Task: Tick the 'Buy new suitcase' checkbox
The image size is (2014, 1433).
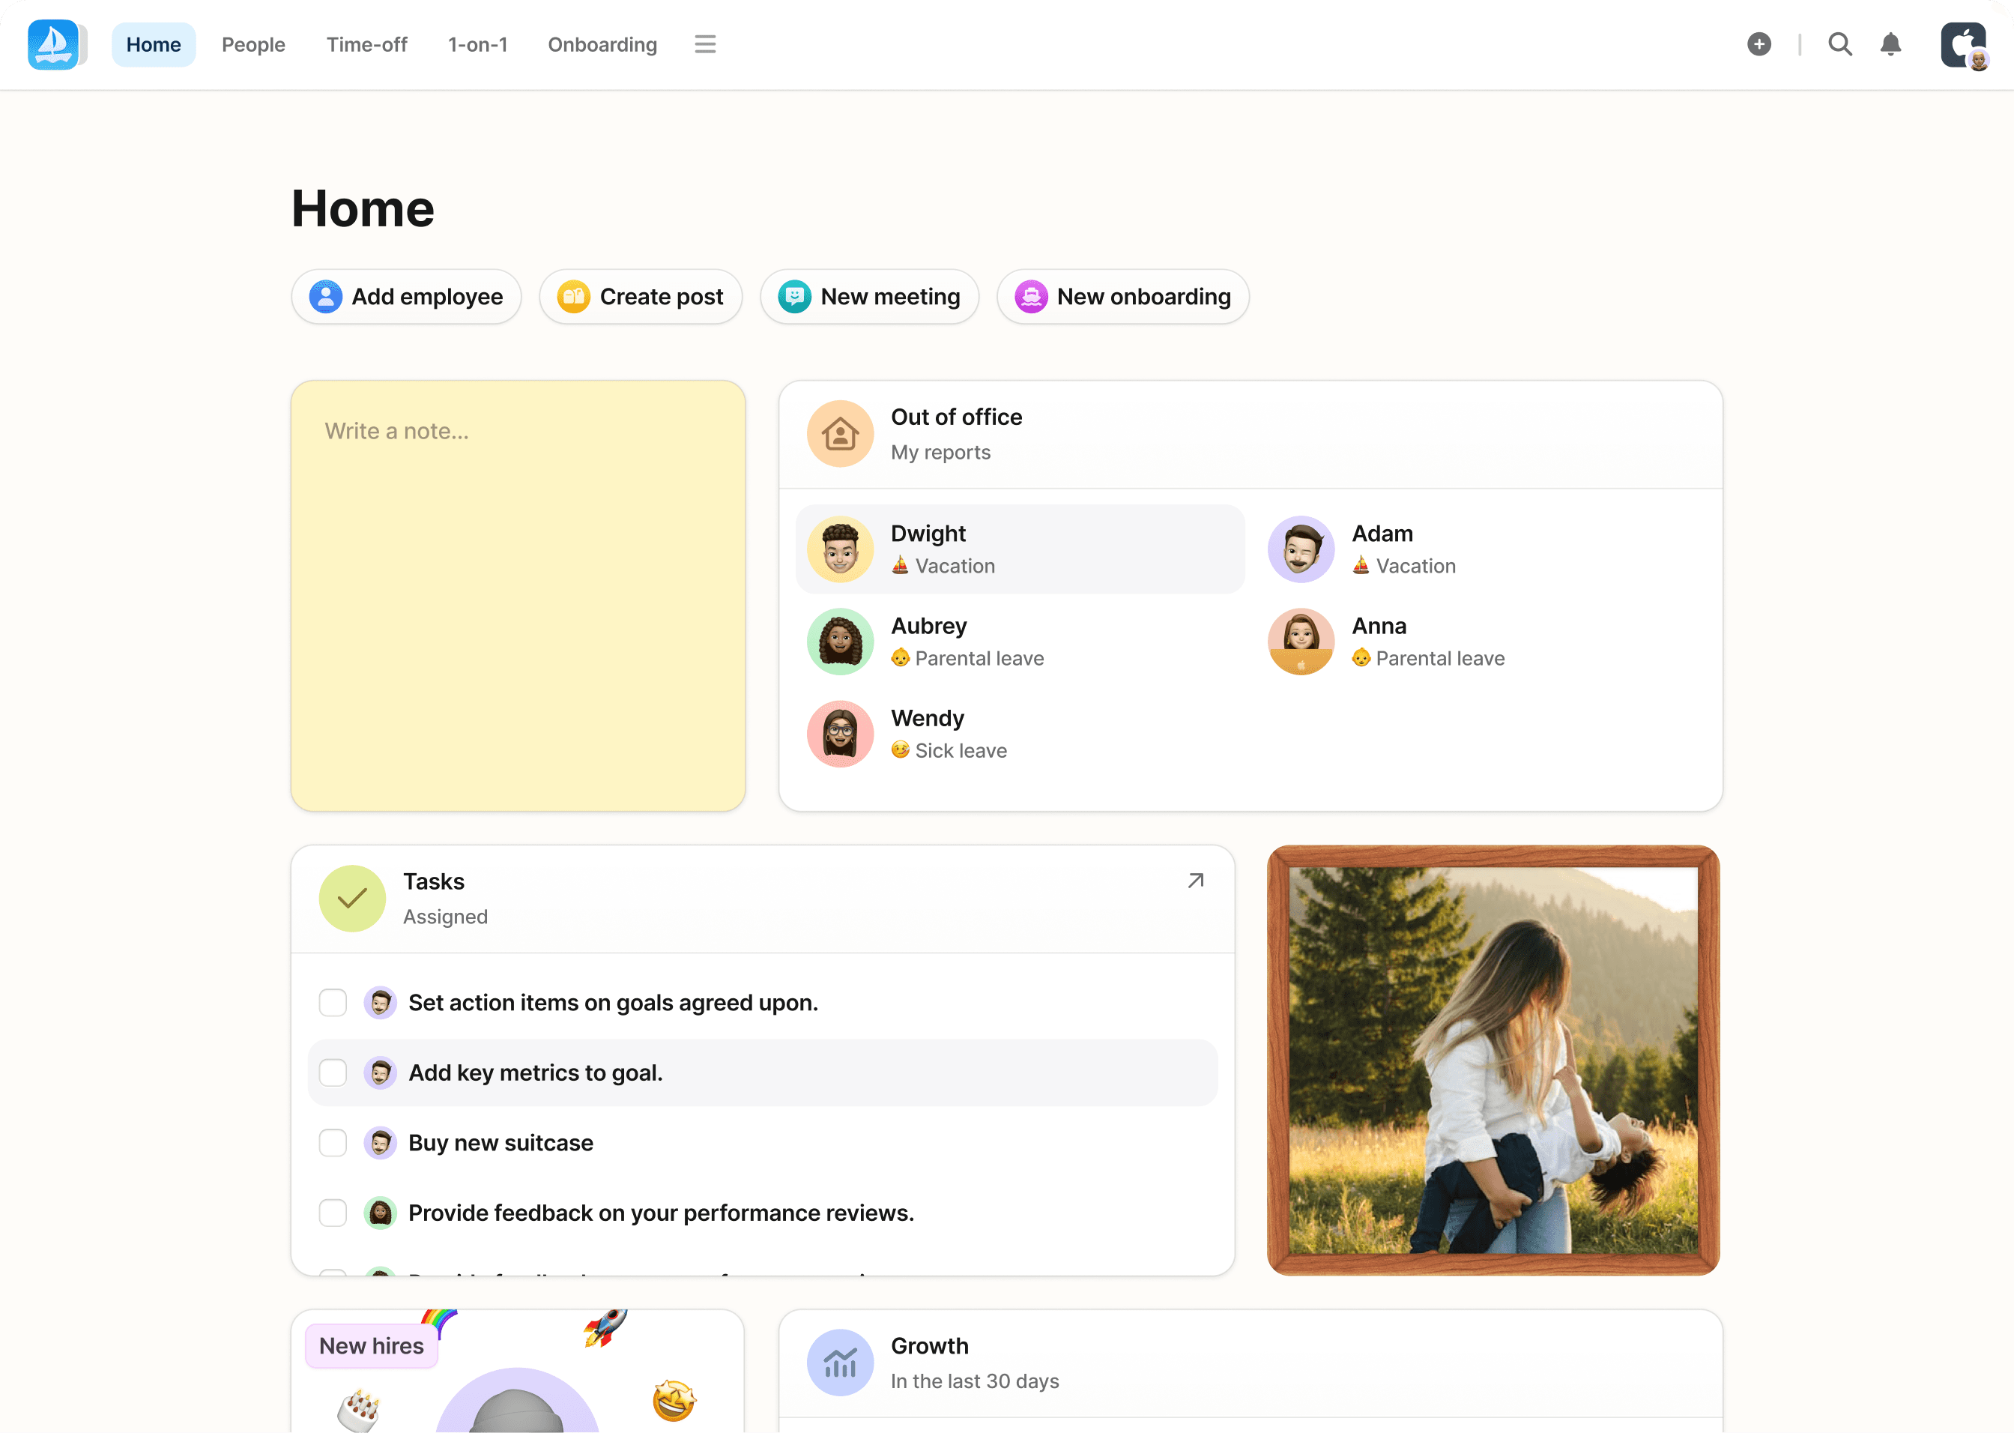Action: 333,1143
